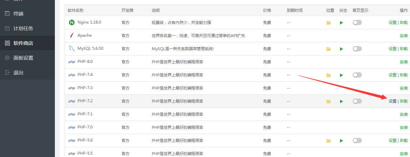Click the php logo beside PHP-5.5
The image size is (410, 157).
(72, 154)
